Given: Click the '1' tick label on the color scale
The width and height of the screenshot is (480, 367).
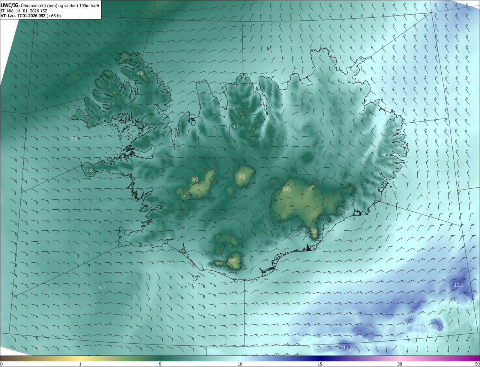Looking at the screenshot, I should point(80,364).
